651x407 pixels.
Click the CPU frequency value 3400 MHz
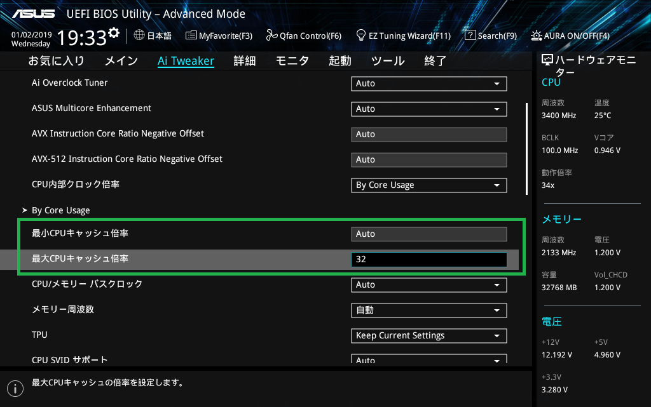[559, 116]
